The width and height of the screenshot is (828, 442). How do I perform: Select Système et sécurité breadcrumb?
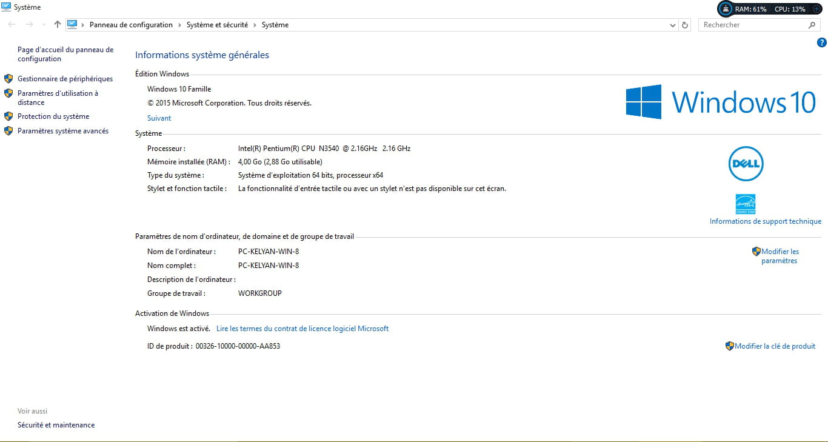(217, 25)
